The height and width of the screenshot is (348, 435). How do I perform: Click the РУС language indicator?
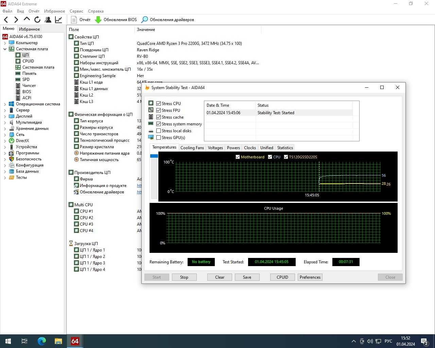click(x=388, y=341)
